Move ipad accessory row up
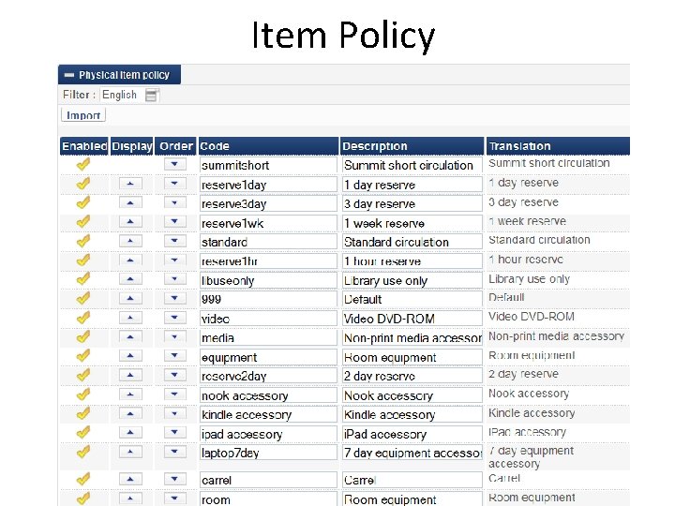The image size is (675, 506). (130, 433)
